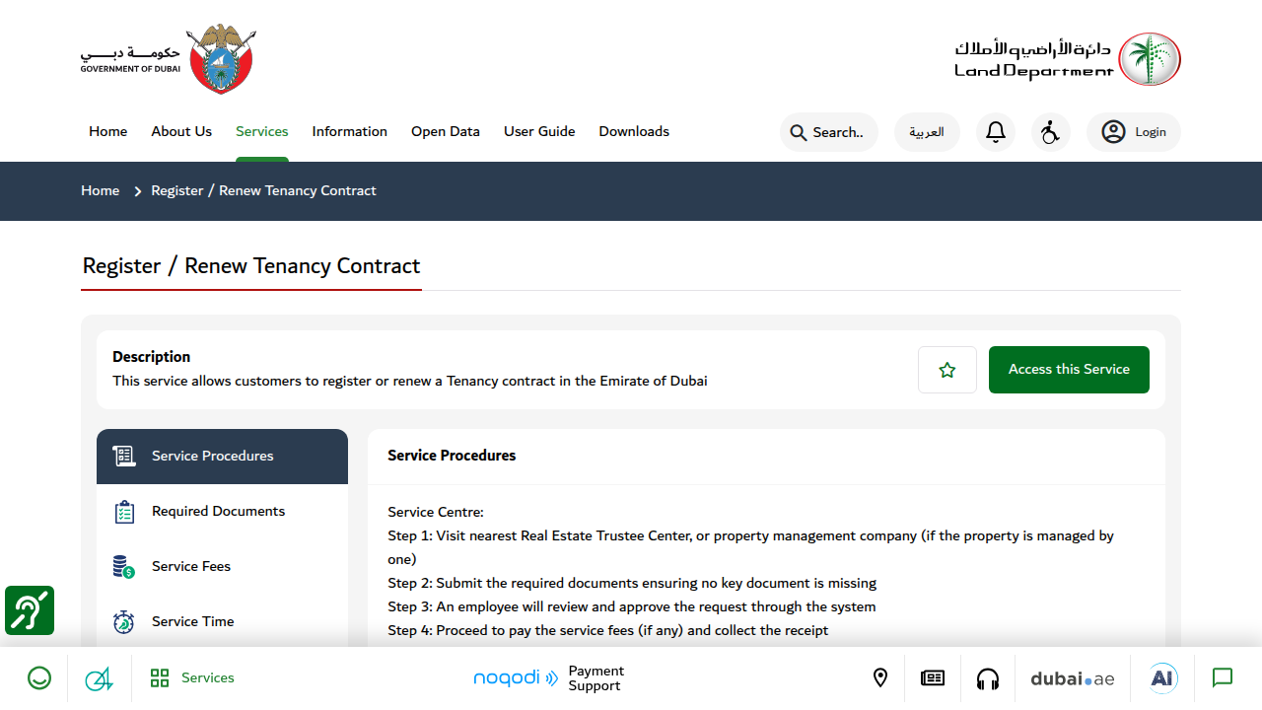Click the Dubai Land Department logo

click(1068, 59)
